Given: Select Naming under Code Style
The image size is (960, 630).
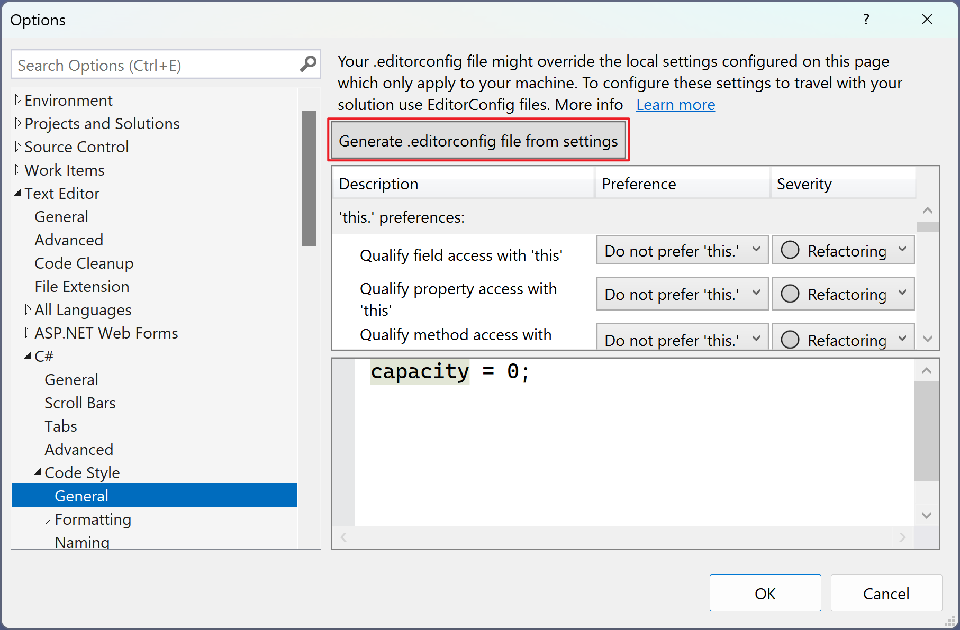Looking at the screenshot, I should click(83, 542).
